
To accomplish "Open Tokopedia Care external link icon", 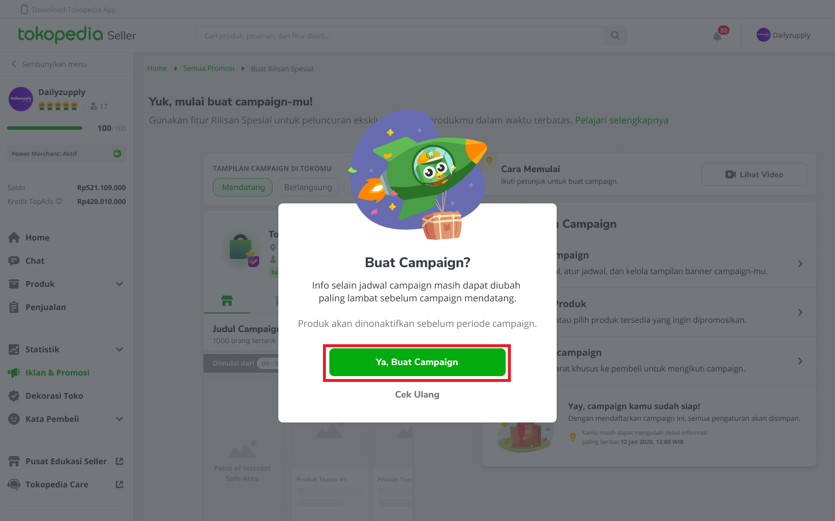I will point(119,484).
